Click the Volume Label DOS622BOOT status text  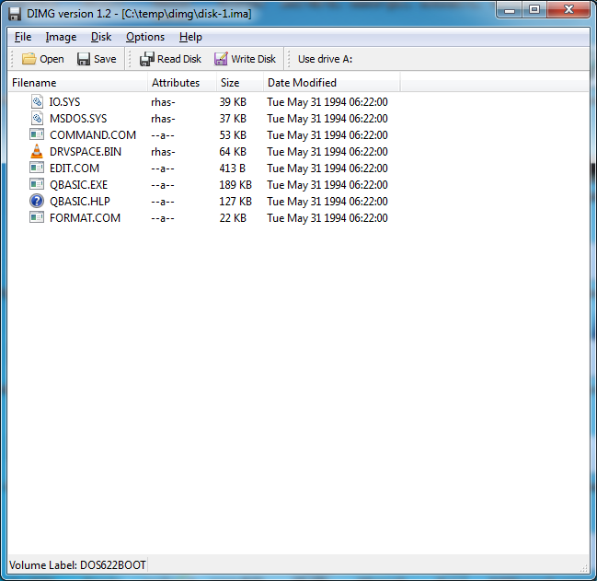[77, 564]
